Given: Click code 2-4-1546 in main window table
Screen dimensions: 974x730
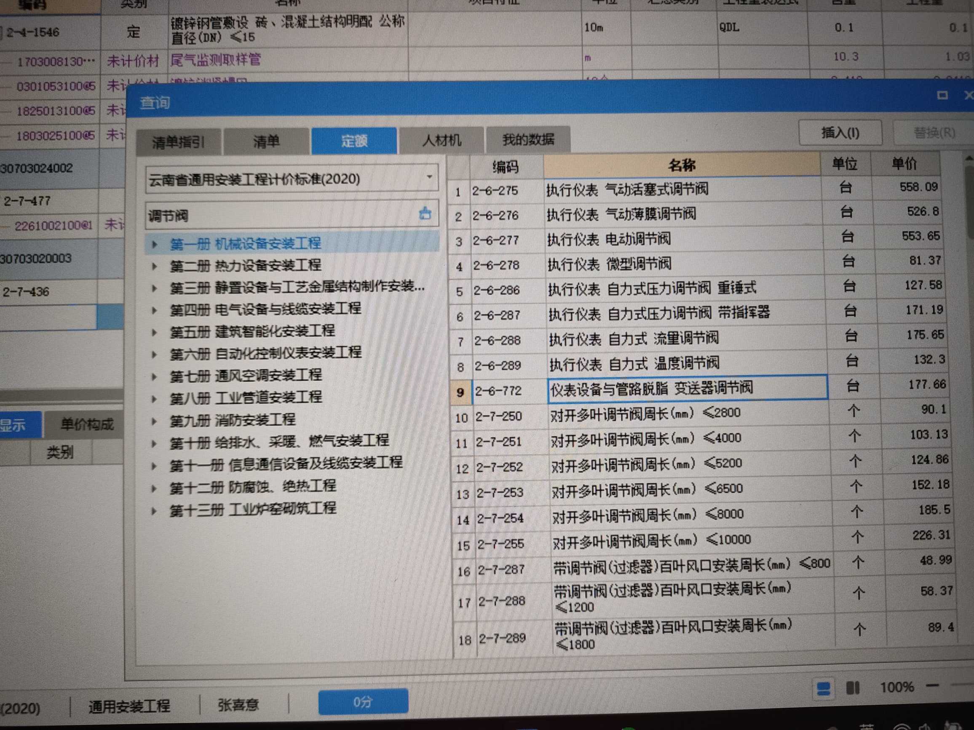Looking at the screenshot, I should pos(33,32).
